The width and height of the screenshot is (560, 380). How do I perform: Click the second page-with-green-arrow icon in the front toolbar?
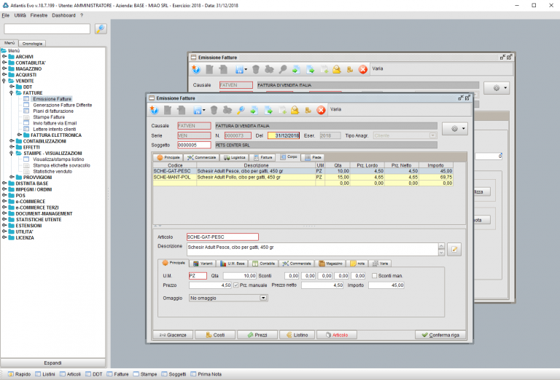[268, 110]
